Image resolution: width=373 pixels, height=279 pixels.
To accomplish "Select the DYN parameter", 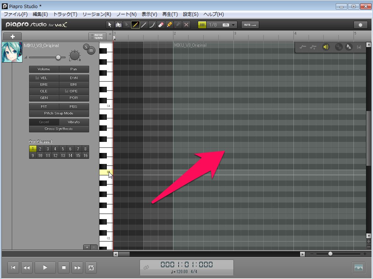I will 74,78.
